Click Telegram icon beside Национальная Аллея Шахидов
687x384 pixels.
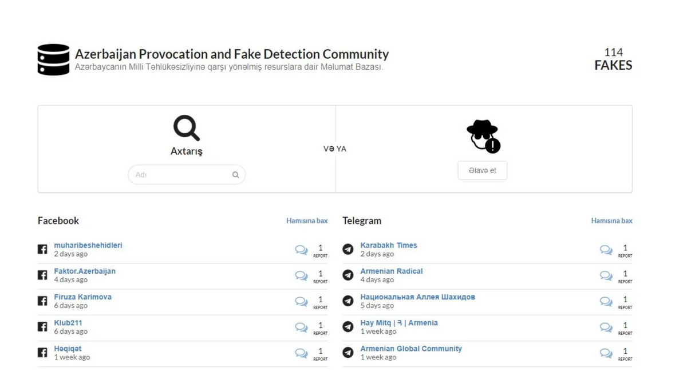(x=348, y=301)
